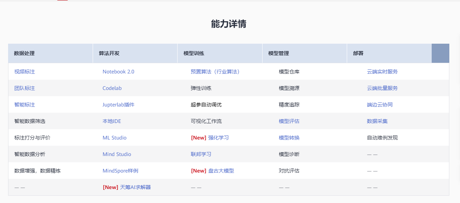Click the [New] badge beside 天筹AI求解器
The height and width of the screenshot is (203, 460).
tap(110, 187)
